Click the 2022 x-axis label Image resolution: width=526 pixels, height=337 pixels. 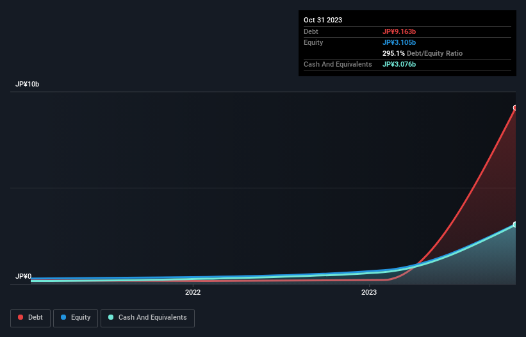point(193,292)
